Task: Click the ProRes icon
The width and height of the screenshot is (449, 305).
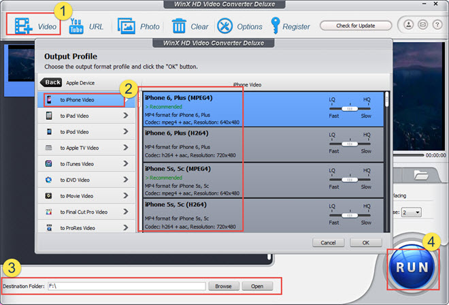Action: 49,228
